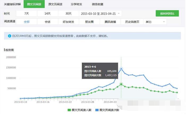
Task: Click the blue info icon in the notice banner
Action: [10, 36]
